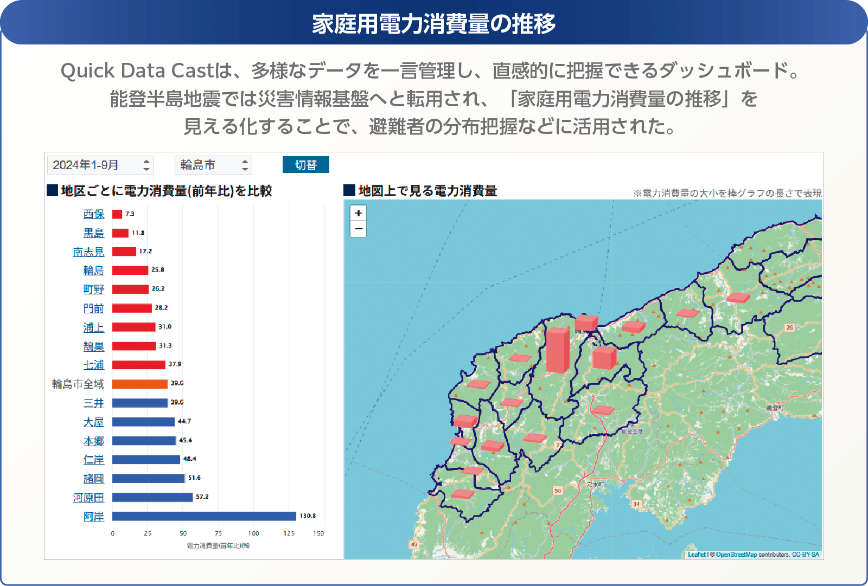Open the 大屋 district link

click(93, 422)
